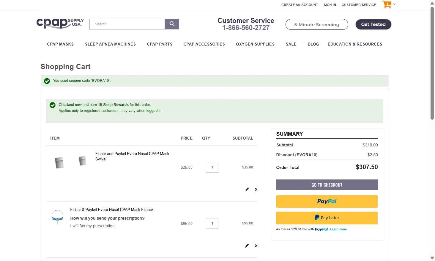The width and height of the screenshot is (435, 261).
Task: Open Fisher & Paykel Evora Fitpack product link
Action: pos(112,210)
